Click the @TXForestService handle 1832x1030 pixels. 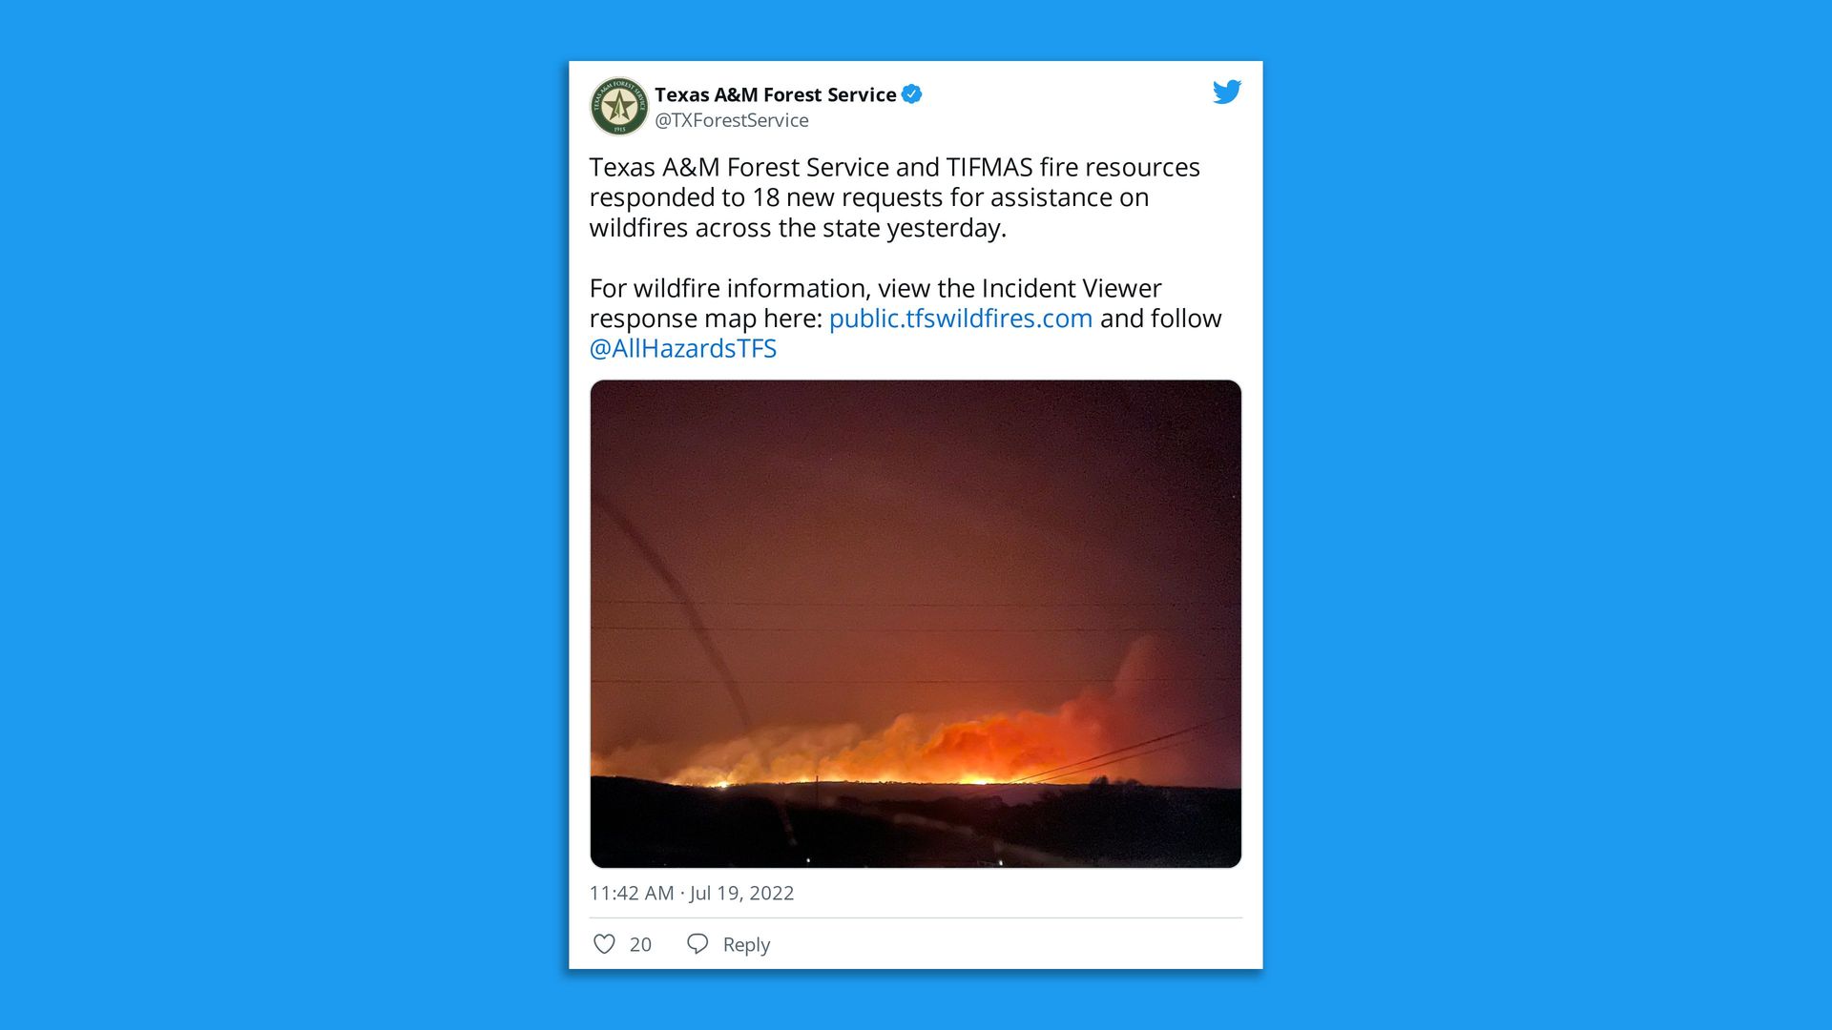(732, 120)
